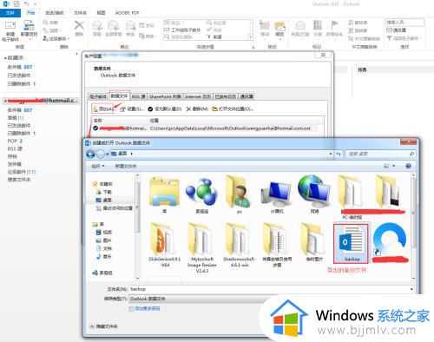Viewport: 434px width, 342px height.
Task: Open the POP 2 folder
Action: click(x=15, y=141)
